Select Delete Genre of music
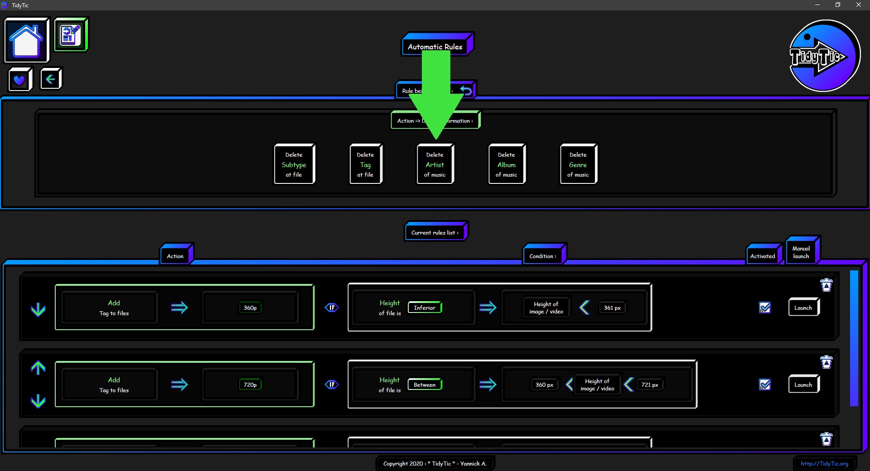 (x=578, y=164)
